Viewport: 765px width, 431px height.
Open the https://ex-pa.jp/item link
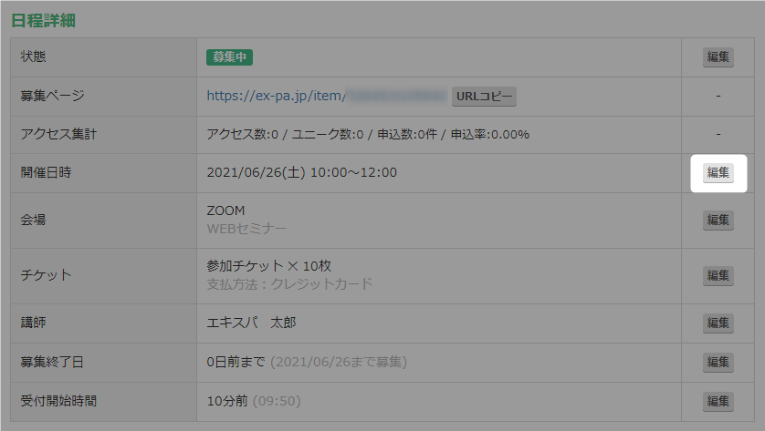click(x=276, y=96)
